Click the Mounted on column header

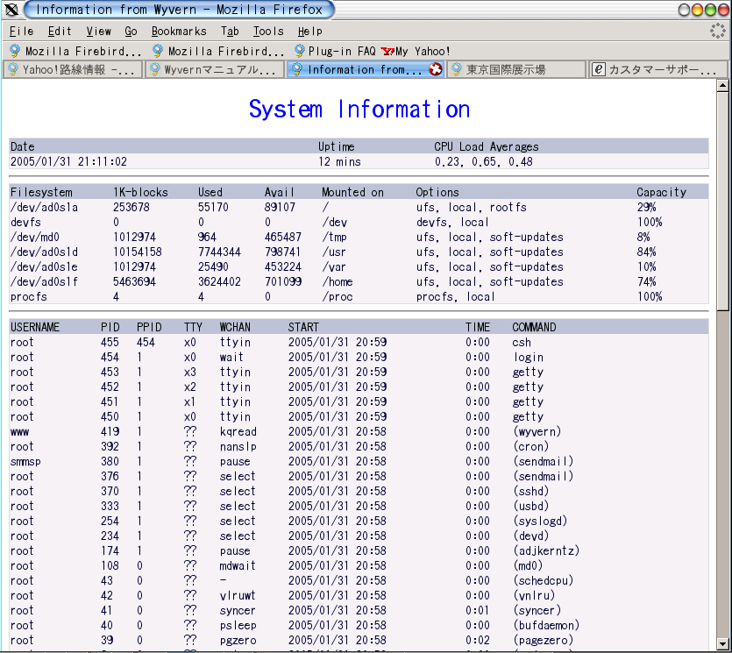point(352,192)
